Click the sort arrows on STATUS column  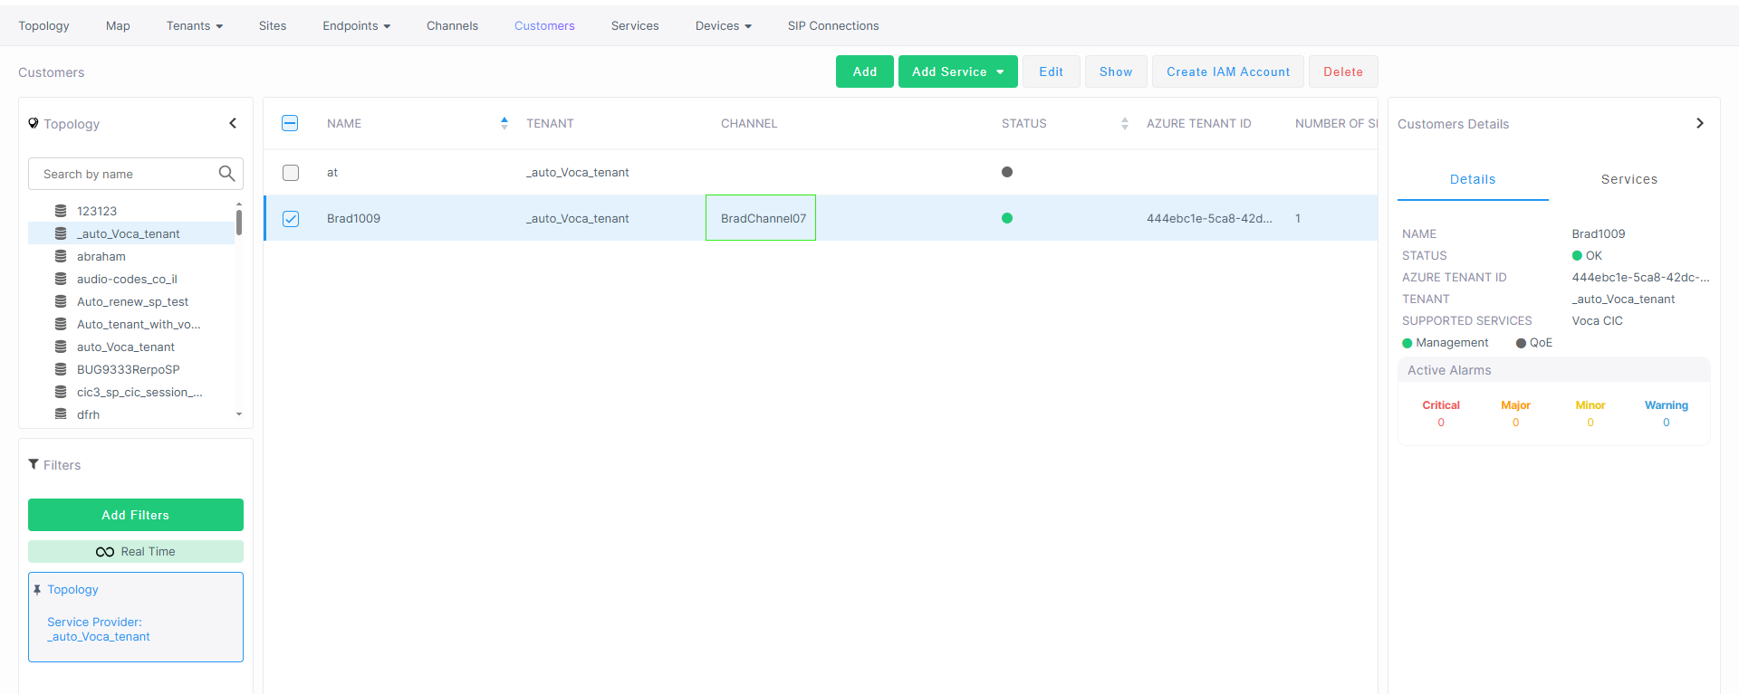pos(1124,123)
